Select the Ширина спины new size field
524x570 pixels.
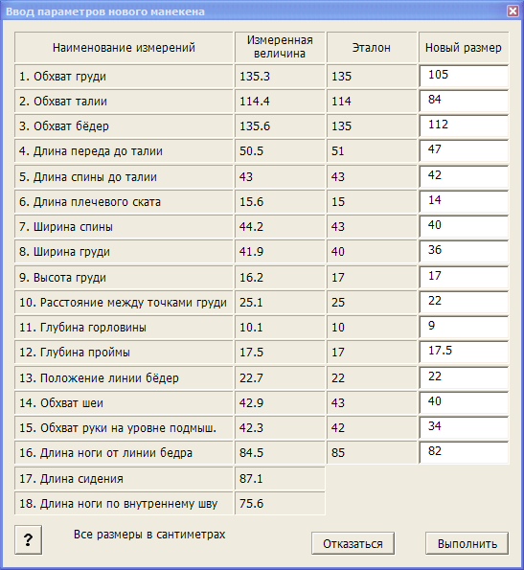[464, 226]
